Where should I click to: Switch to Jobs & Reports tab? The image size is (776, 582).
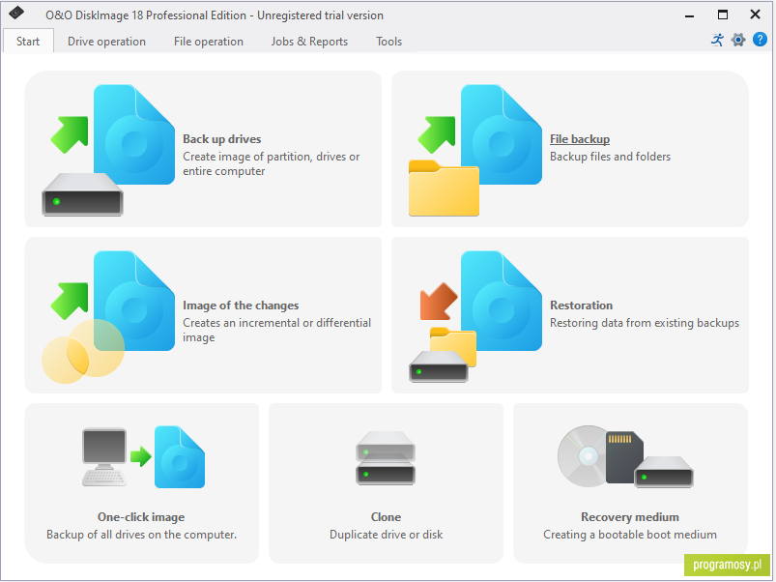(x=309, y=41)
